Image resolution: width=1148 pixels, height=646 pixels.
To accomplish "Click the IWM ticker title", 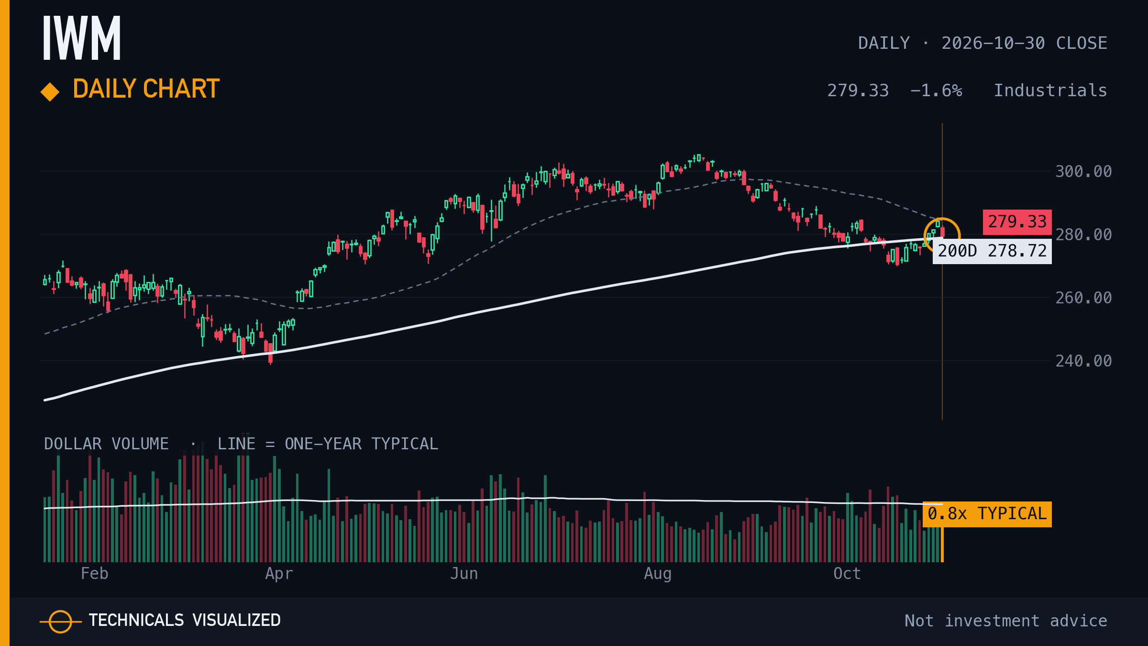I will [x=82, y=38].
